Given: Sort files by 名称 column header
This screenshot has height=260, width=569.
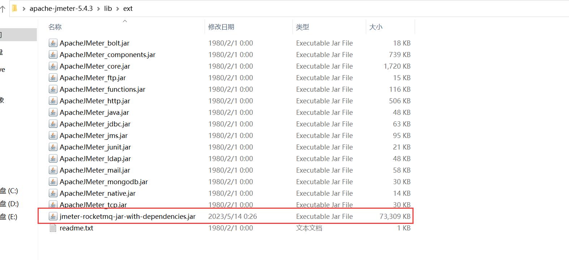Looking at the screenshot, I should [55, 27].
